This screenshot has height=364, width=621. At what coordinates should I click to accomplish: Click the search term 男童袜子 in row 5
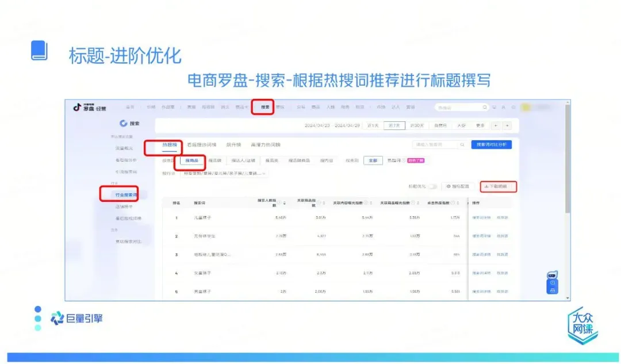tap(202, 292)
